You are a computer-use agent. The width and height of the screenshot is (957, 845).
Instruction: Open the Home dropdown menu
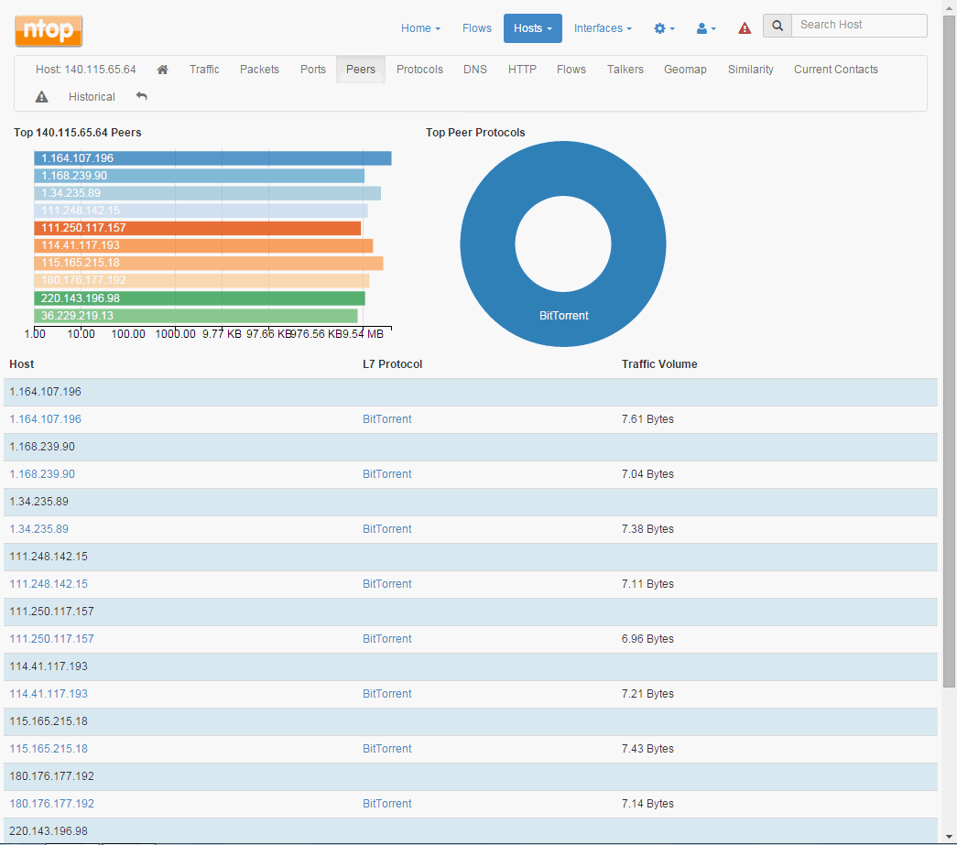[420, 28]
